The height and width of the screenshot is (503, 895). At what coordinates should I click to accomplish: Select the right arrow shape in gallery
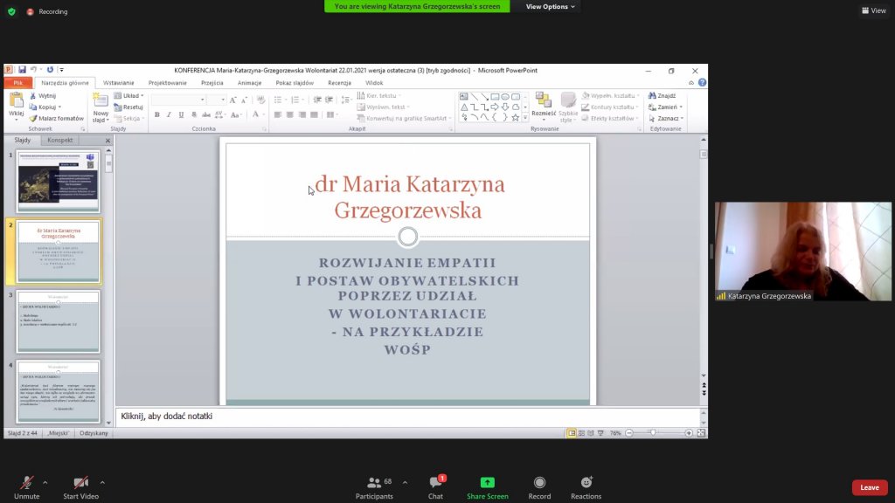click(x=495, y=107)
